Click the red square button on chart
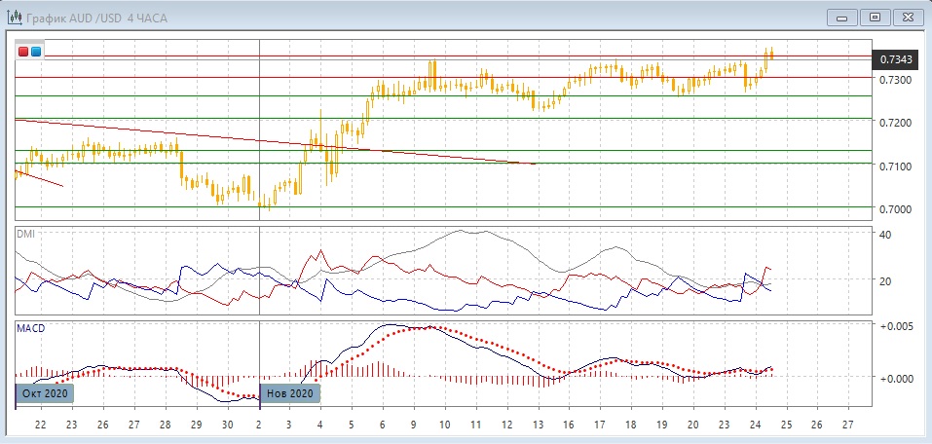Image resolution: width=932 pixels, height=444 pixels. coord(23,51)
